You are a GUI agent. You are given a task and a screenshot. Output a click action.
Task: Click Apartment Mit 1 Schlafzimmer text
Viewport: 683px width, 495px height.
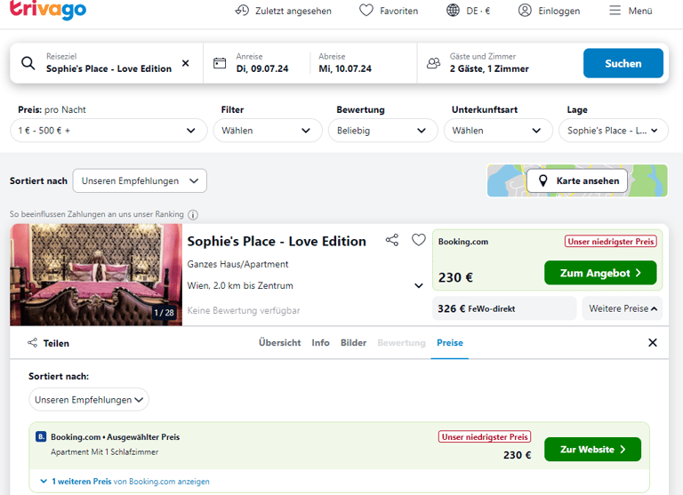coord(105,452)
